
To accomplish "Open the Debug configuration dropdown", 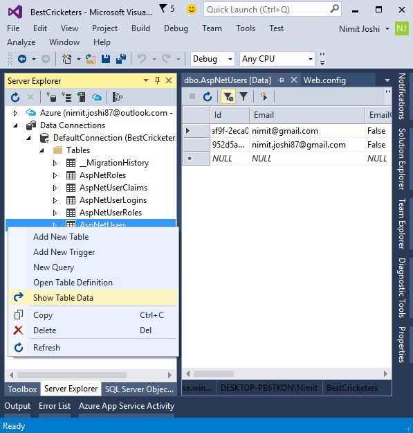I will click(x=212, y=59).
